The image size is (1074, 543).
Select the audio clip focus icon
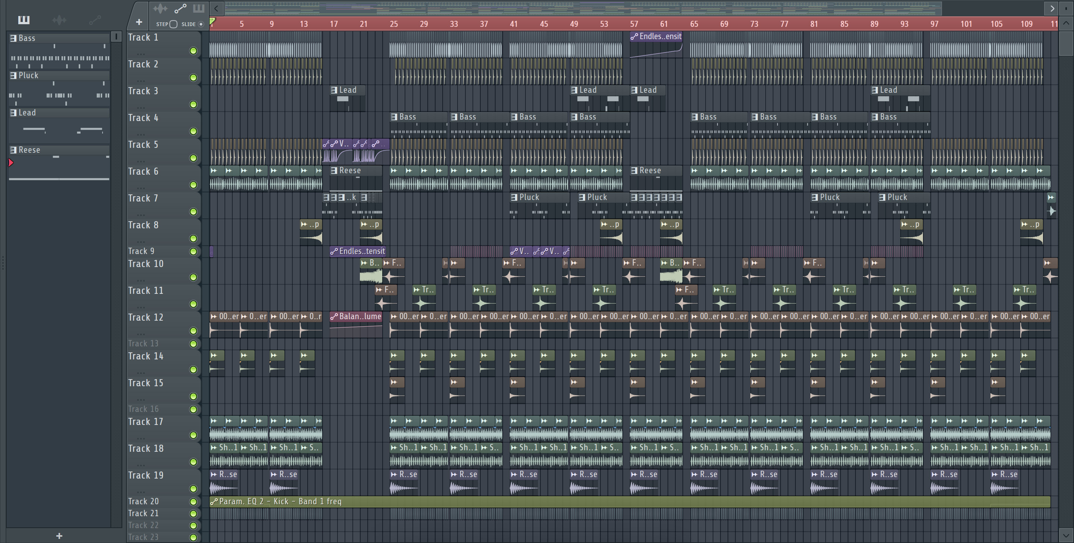[x=160, y=8]
